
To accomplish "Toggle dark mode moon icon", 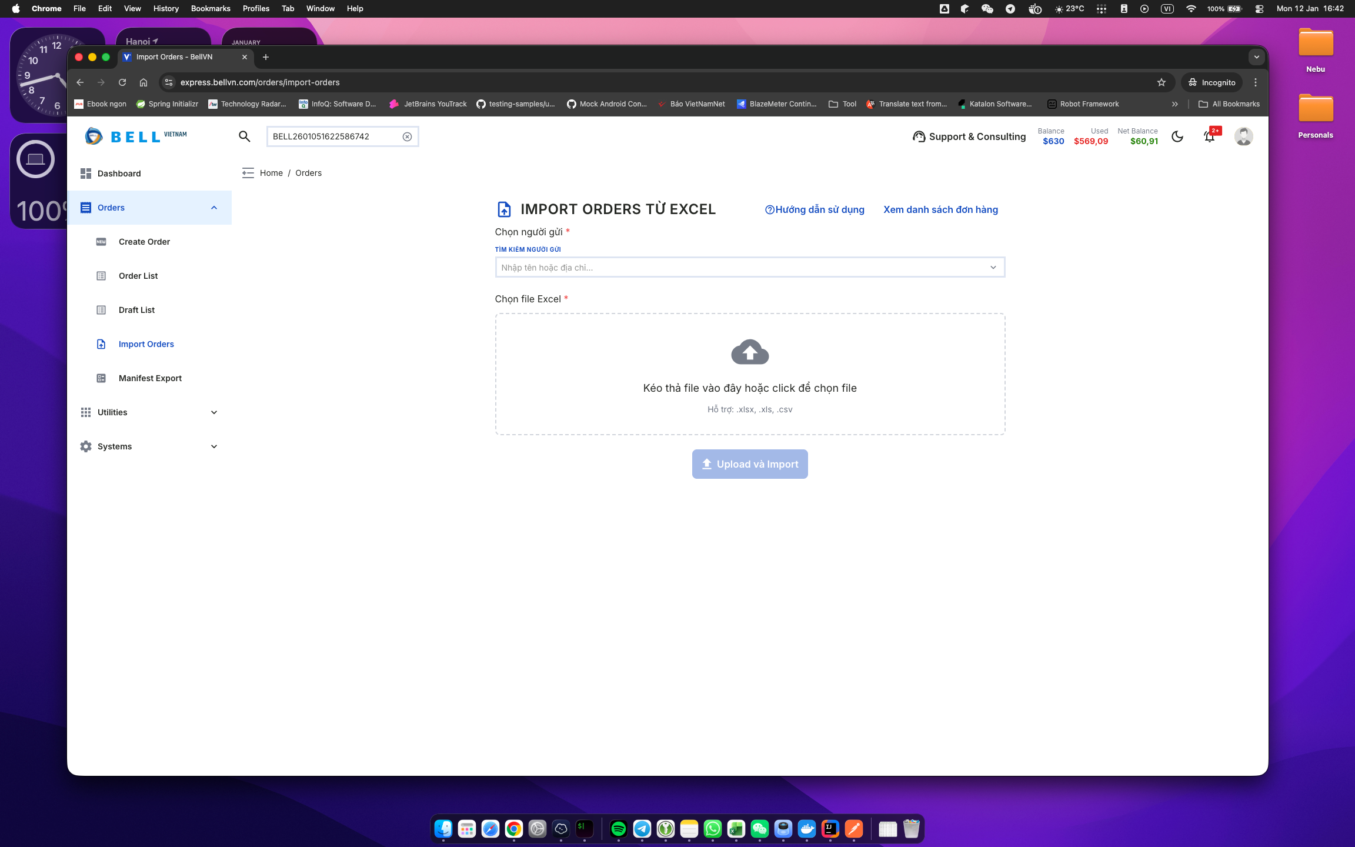I will (1177, 136).
